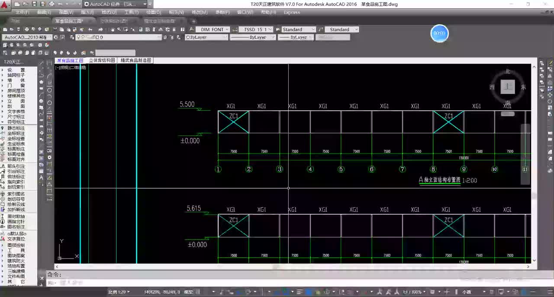554x297 pixels.
Task: Open the DIM FONT text style dropdown
Action: pyautogui.click(x=213, y=29)
